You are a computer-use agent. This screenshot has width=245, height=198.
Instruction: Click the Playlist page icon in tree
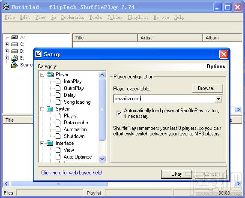[58, 116]
